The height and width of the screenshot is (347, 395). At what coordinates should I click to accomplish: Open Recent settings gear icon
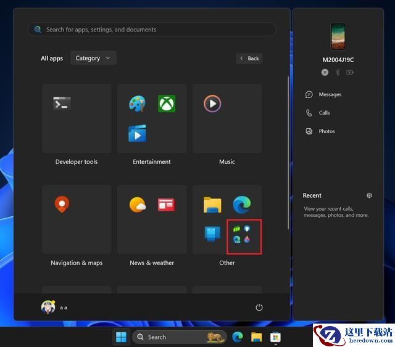click(369, 195)
